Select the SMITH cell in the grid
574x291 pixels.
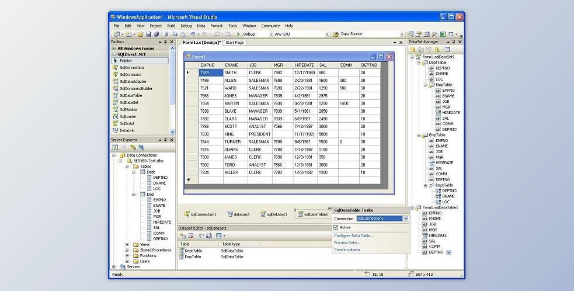(235, 72)
